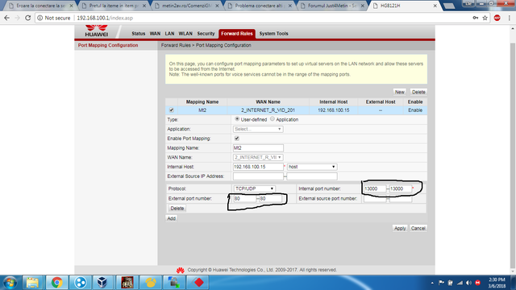Click the Action Center flag tray icon
The width and height of the screenshot is (516, 290).
tap(441, 283)
